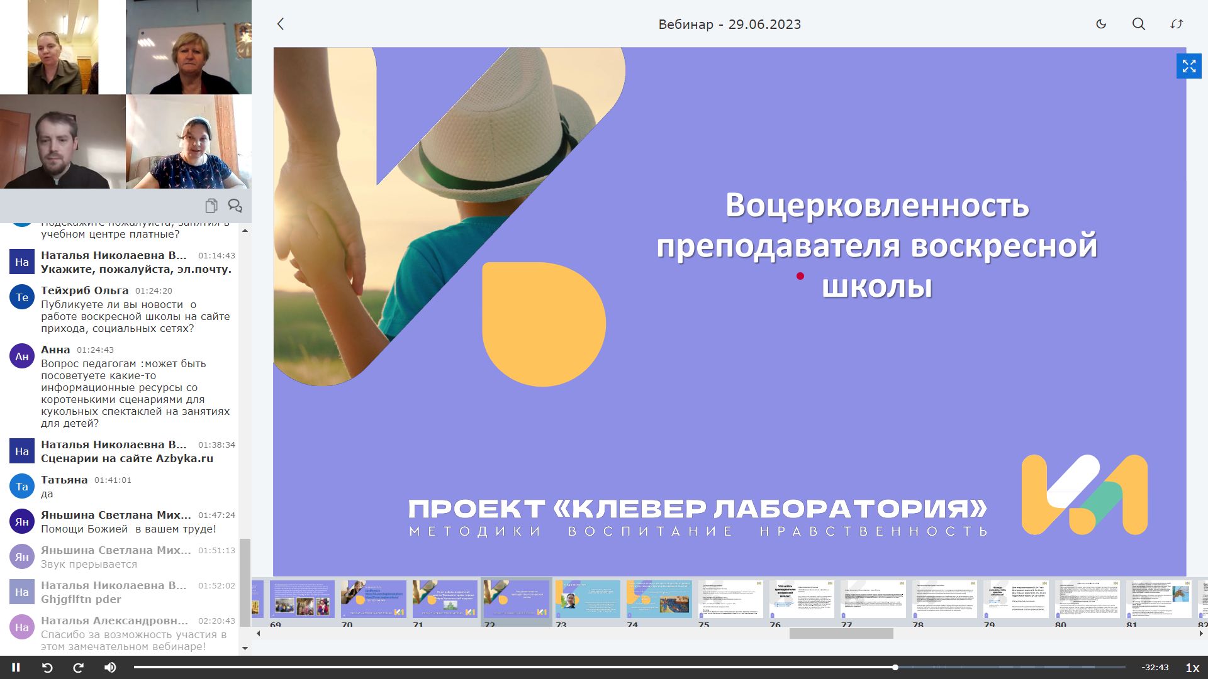Mute audio with the speaker icon
The height and width of the screenshot is (679, 1208).
tap(110, 668)
